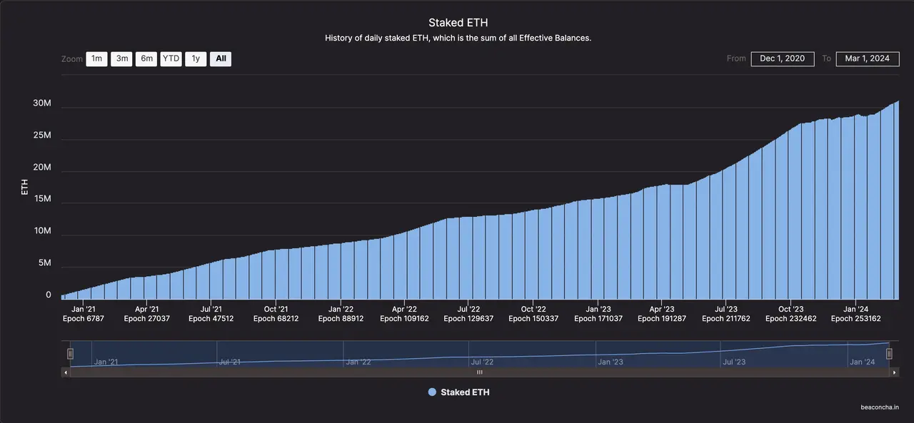
Task: Click the scrollbar's center grip handle
Action: (x=480, y=372)
